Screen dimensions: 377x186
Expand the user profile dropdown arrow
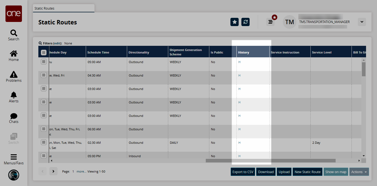click(x=362, y=22)
